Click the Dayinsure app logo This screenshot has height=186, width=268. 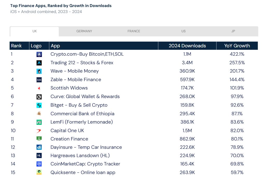tap(39, 147)
